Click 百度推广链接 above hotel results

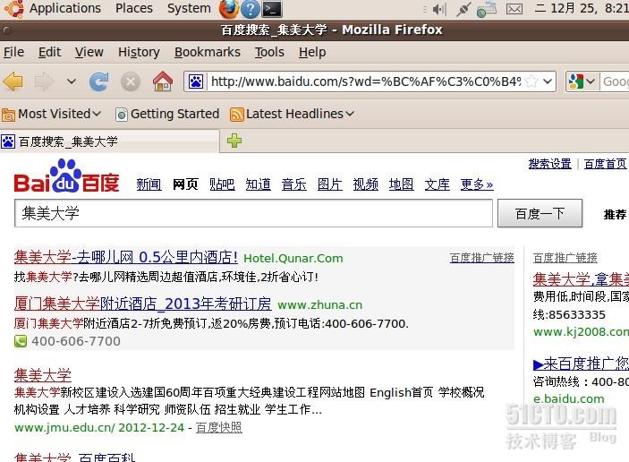coord(481,258)
